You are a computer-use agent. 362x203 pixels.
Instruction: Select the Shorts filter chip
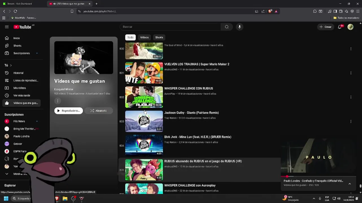[159, 37]
